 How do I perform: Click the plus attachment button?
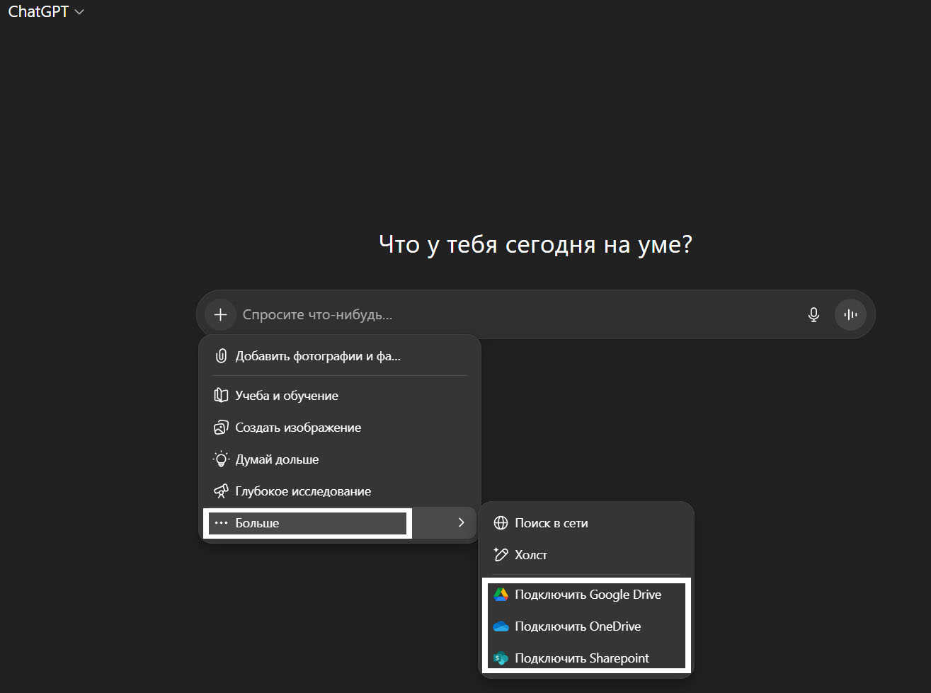coord(220,314)
